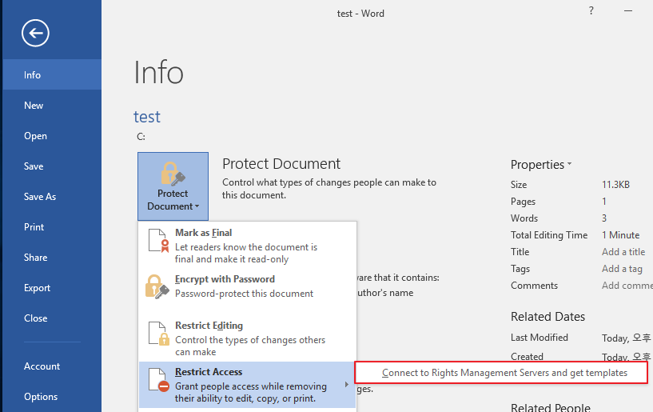This screenshot has width=653, height=412.
Task: Open the Print section
Action: click(x=52, y=227)
